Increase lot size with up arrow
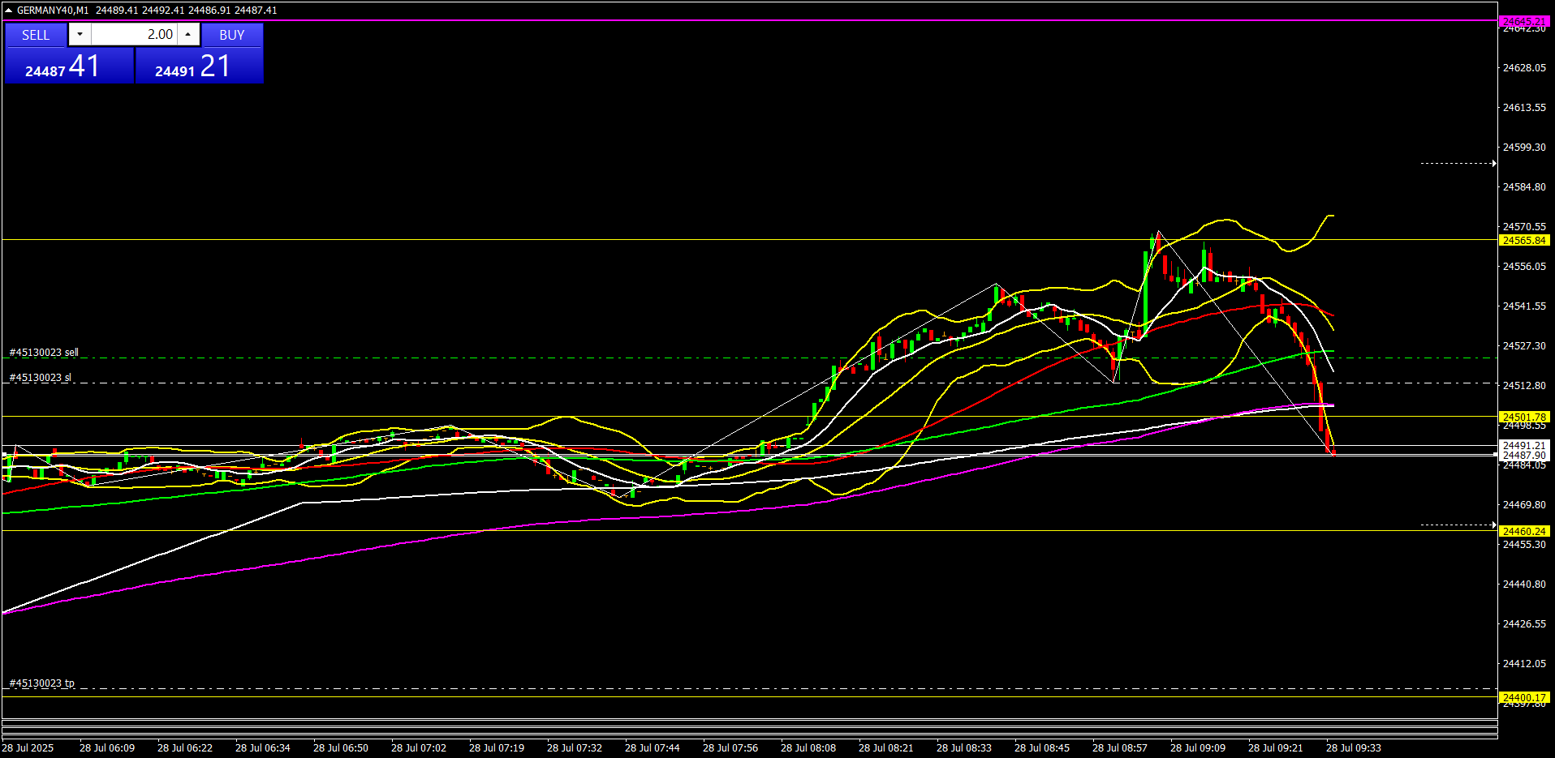The image size is (1555, 758). pyautogui.click(x=188, y=34)
